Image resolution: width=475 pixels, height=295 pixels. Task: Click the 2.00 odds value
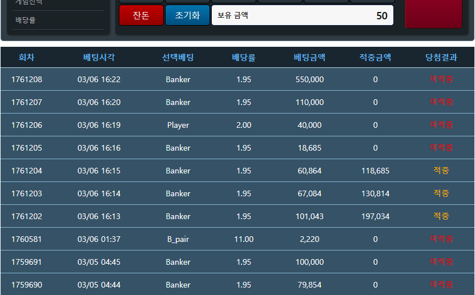244,125
